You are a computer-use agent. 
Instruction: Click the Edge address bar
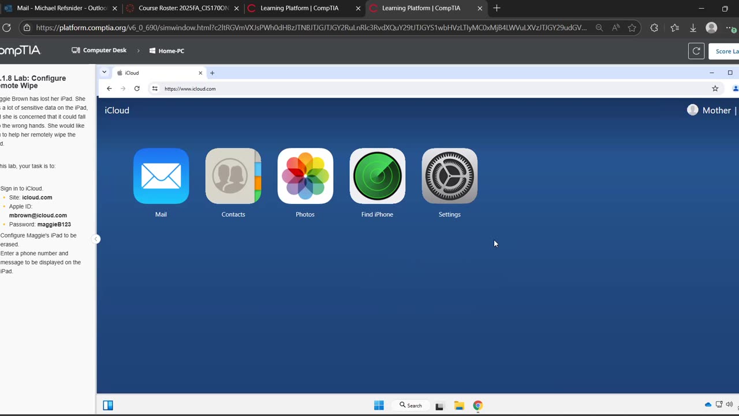tap(312, 28)
